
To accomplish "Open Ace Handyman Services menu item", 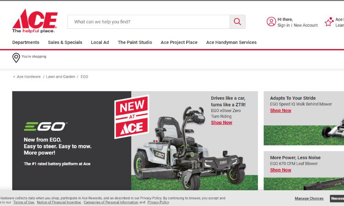I will coord(231,43).
